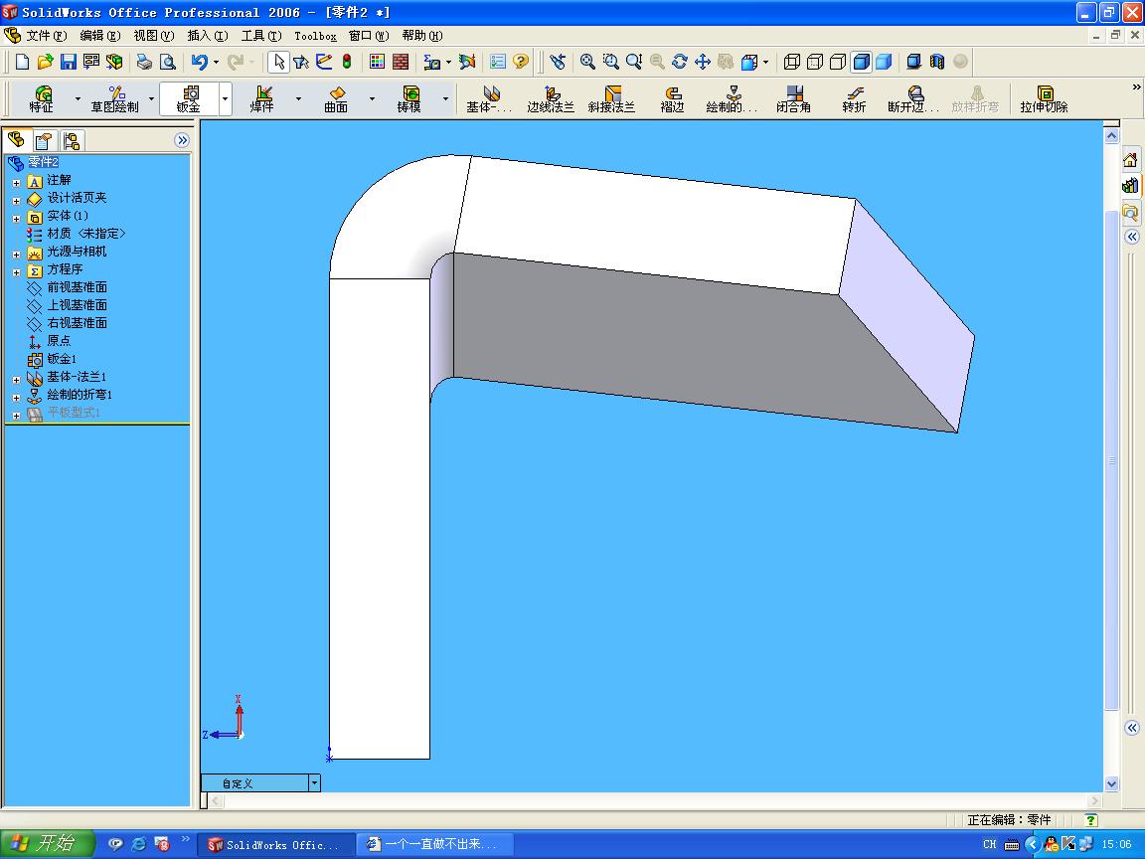Screen dimensions: 1145x859
Task: Open dropdown arrow next to 钣金
Action: [x=225, y=98]
